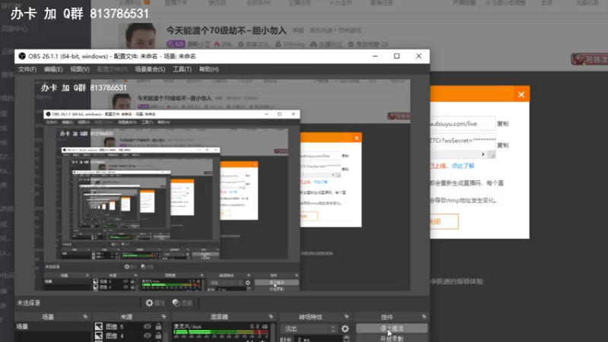The image size is (608, 342).
Task: Click 页游中心 in Douyu left sidebar
Action: point(14,29)
